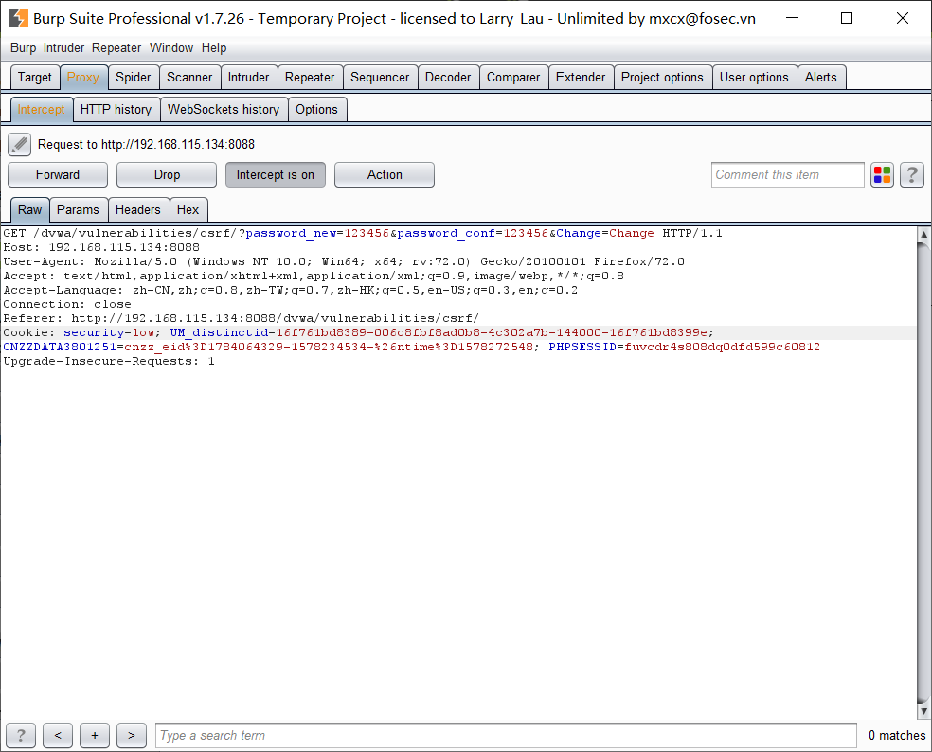Open the Extender tab

coord(581,78)
